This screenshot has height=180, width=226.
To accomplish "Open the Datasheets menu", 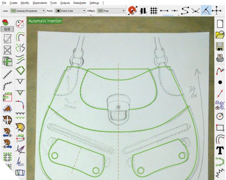I will tap(80, 3).
